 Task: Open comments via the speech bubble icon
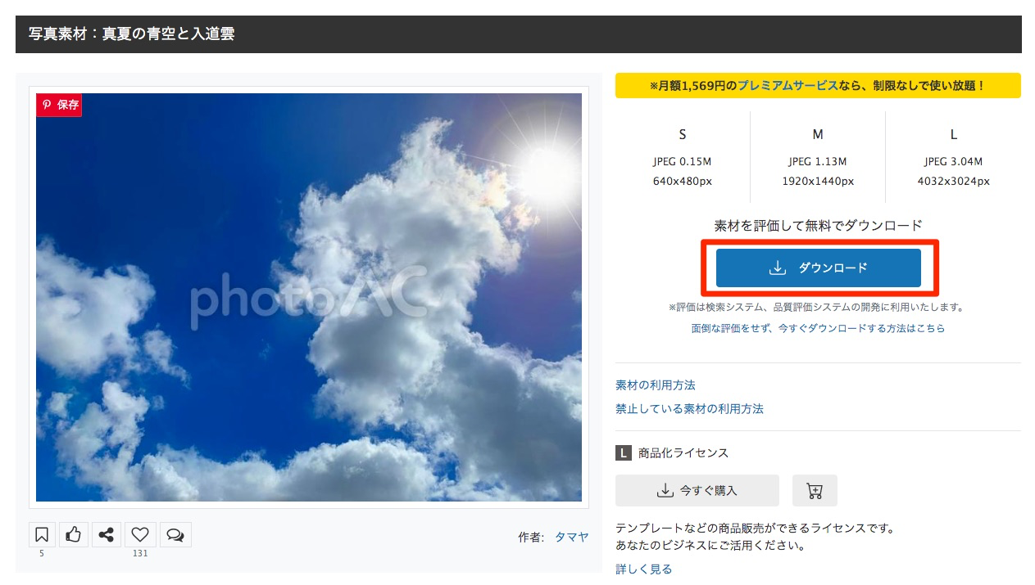tap(175, 533)
